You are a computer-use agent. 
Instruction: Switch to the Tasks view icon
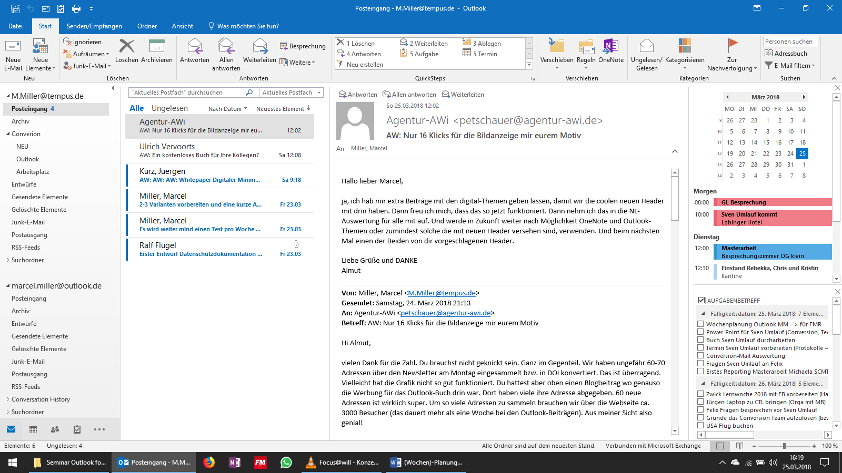[x=77, y=429]
